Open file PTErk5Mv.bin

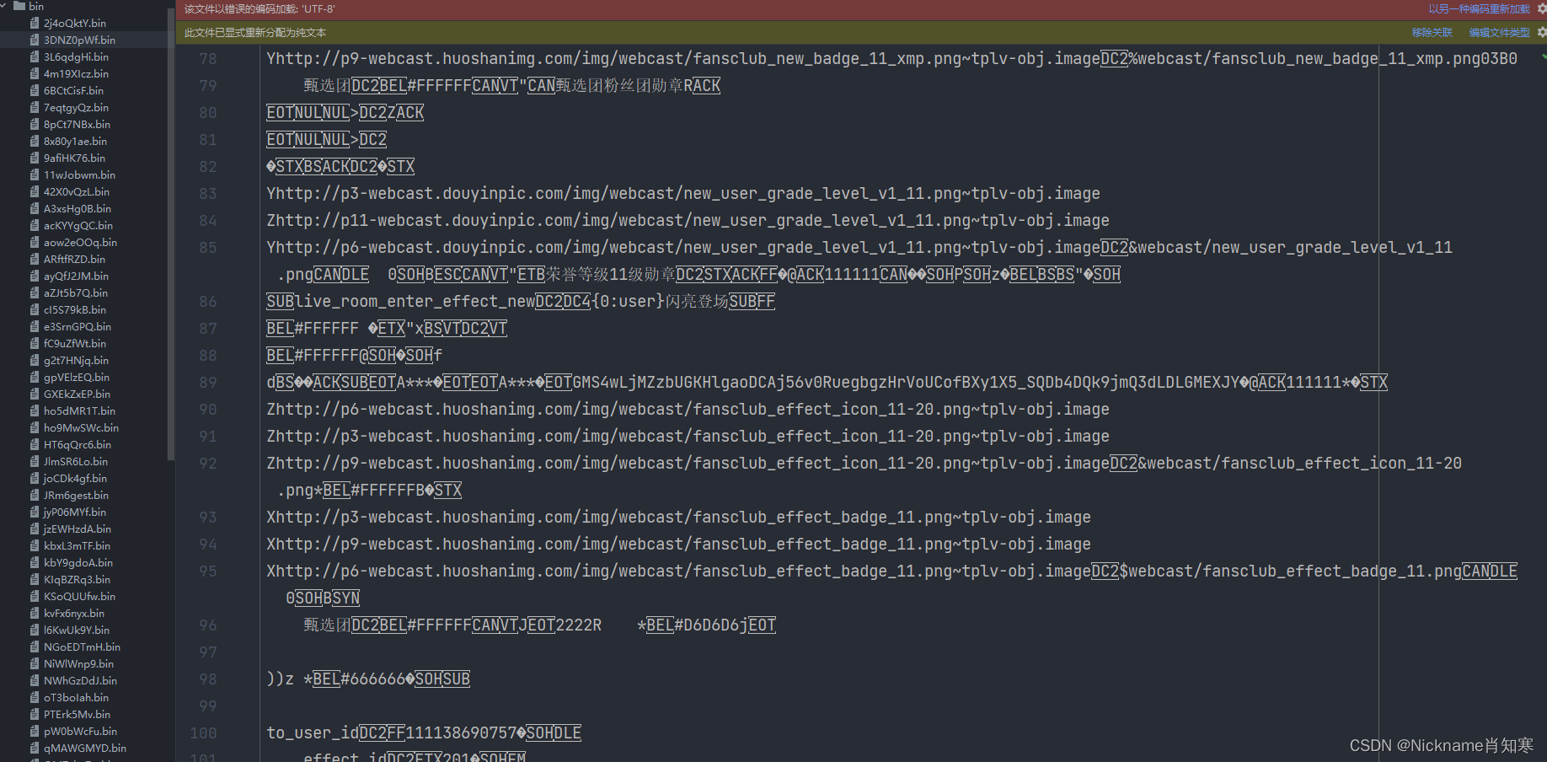tap(77, 714)
